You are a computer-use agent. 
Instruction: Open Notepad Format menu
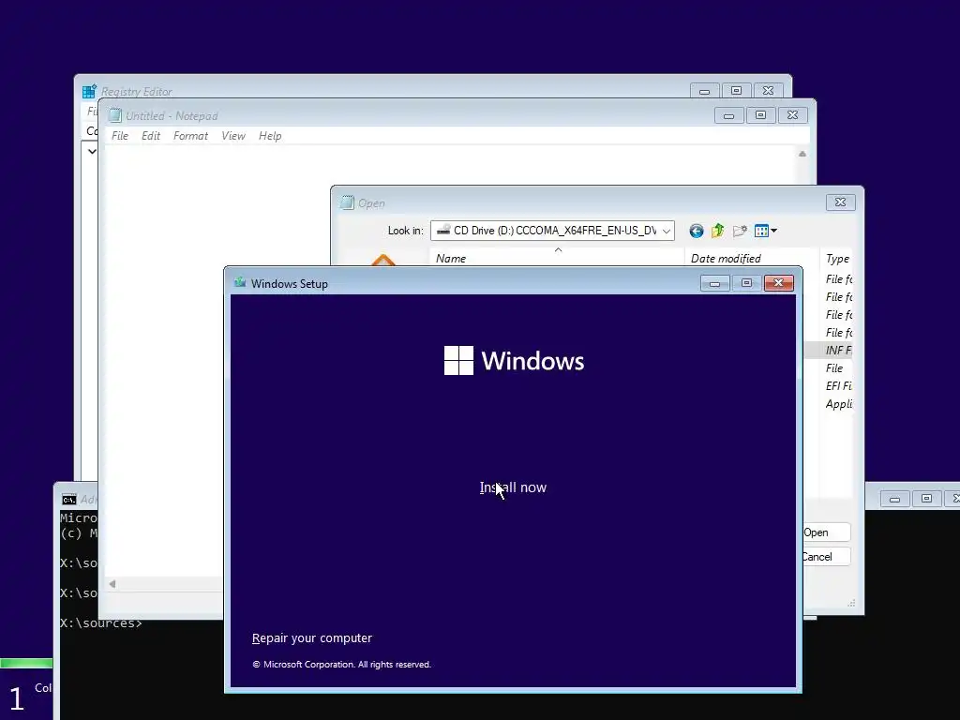click(x=190, y=136)
